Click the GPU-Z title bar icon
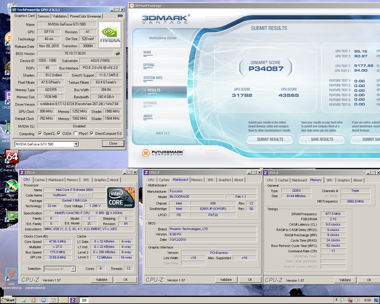The height and width of the screenshot is (304, 380). pyautogui.click(x=14, y=10)
